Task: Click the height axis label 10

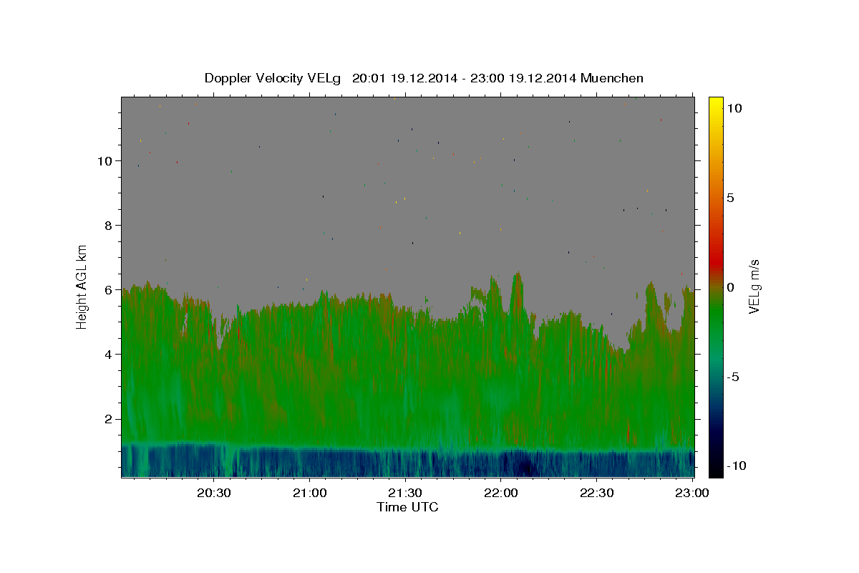Action: [105, 160]
